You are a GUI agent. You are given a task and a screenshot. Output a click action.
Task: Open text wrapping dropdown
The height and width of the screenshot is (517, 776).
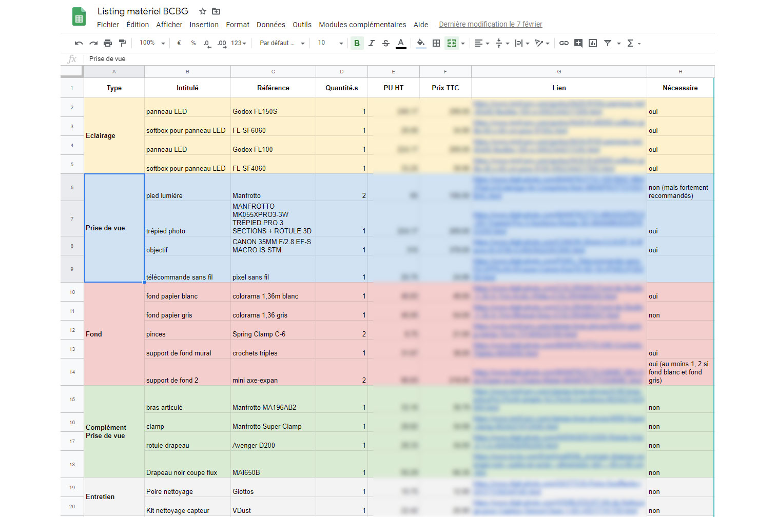click(522, 43)
